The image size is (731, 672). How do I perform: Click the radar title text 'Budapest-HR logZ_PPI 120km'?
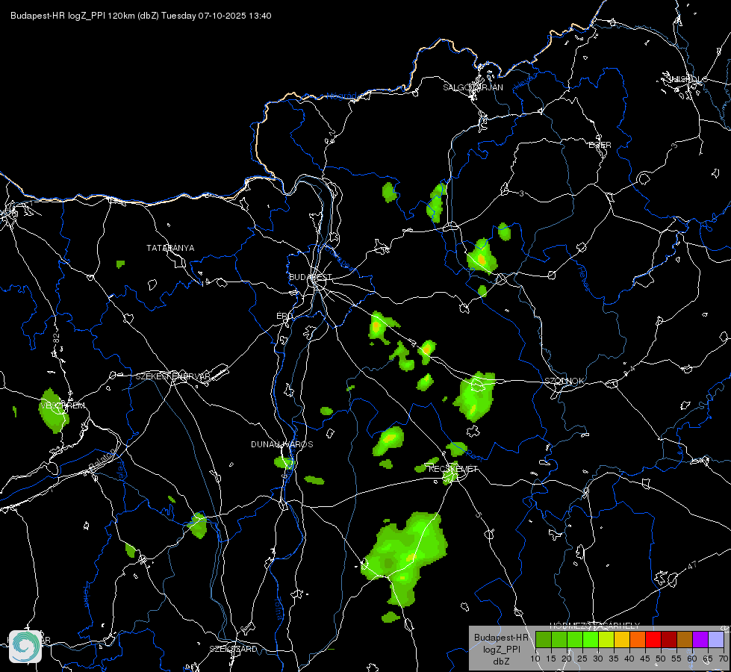(72, 16)
